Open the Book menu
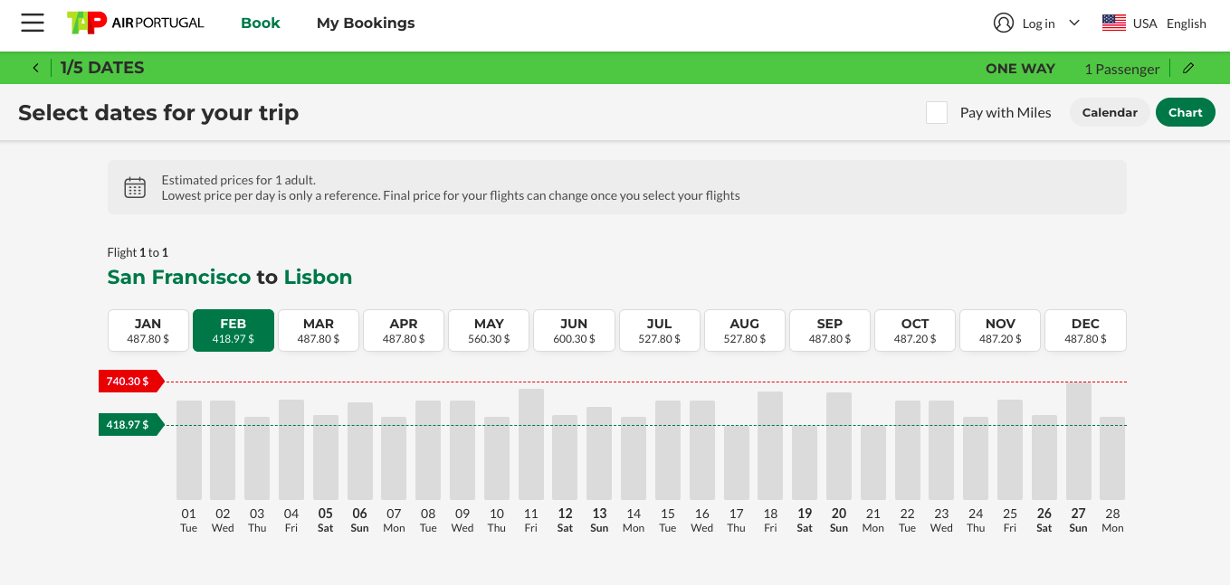Screen dimensions: 1230x585 point(261,24)
